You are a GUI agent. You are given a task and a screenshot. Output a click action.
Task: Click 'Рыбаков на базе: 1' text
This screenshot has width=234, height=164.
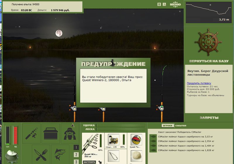(x=198, y=92)
